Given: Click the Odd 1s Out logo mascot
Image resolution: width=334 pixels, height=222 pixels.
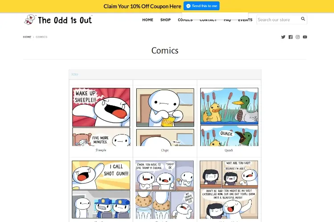Looking at the screenshot, I should click(x=29, y=20).
